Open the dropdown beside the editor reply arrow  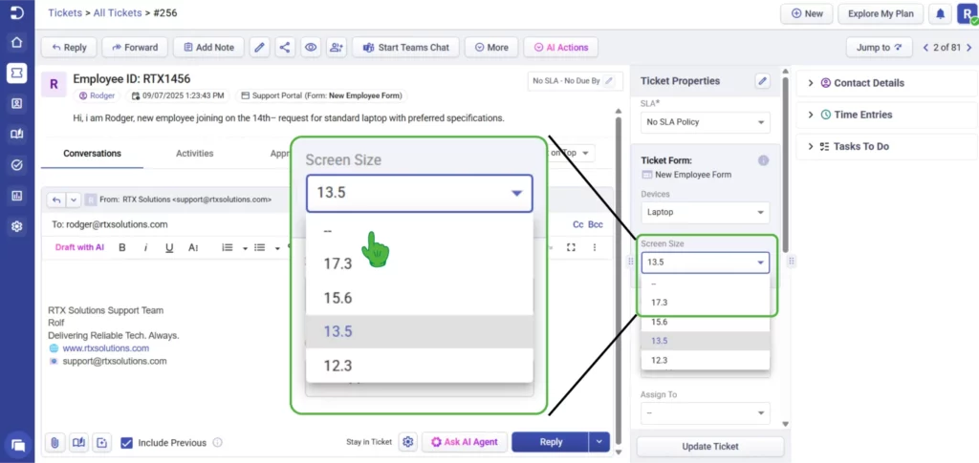point(74,200)
